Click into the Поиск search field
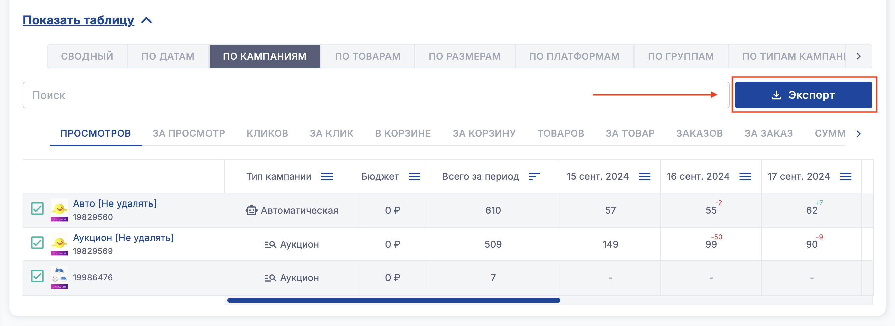This screenshot has height=326, width=895. [x=306, y=95]
